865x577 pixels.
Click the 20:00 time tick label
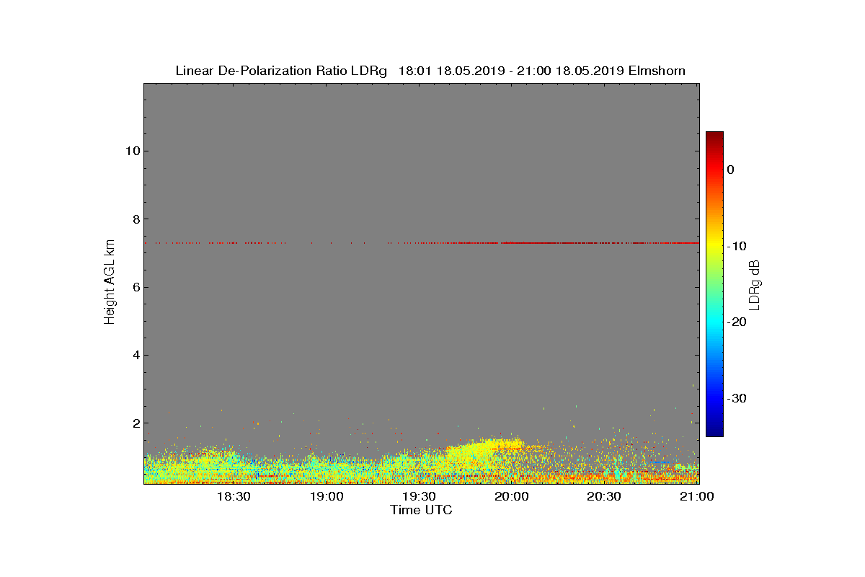[x=512, y=497]
